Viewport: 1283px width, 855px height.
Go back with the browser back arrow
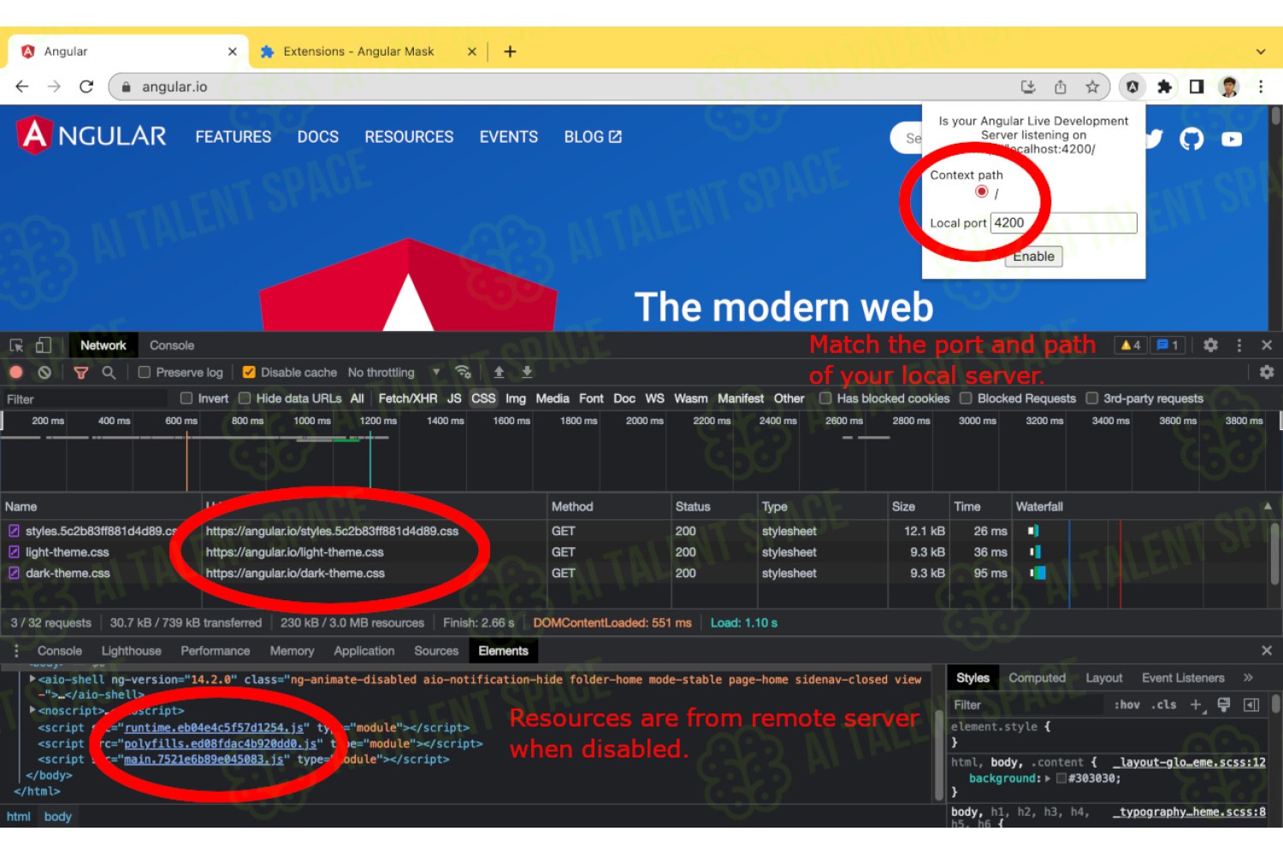[x=22, y=86]
